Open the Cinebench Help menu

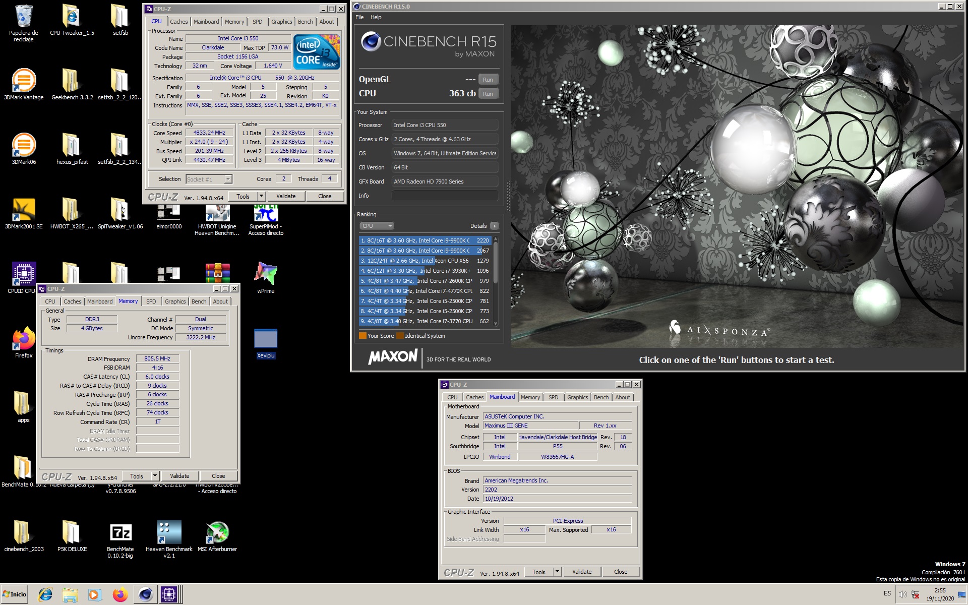[x=376, y=17]
